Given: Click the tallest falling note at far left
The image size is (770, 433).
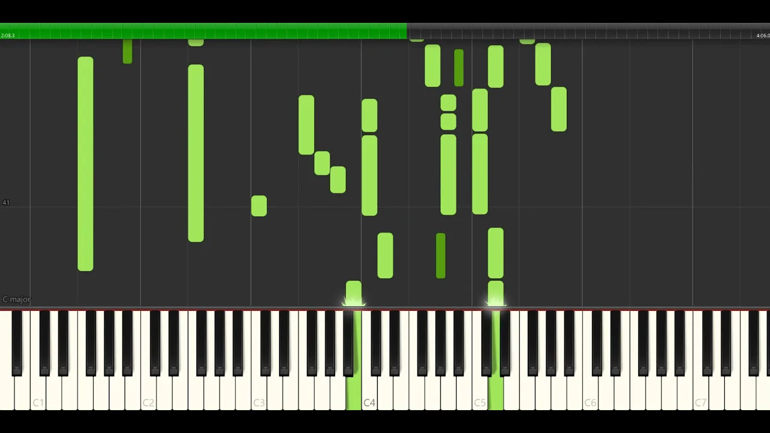Looking at the screenshot, I should pyautogui.click(x=85, y=164).
